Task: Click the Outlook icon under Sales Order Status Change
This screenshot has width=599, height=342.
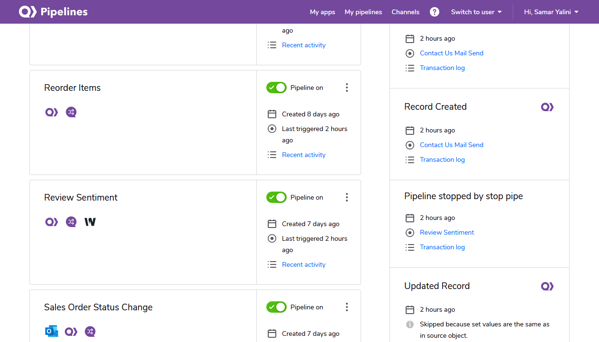Action: click(52, 332)
